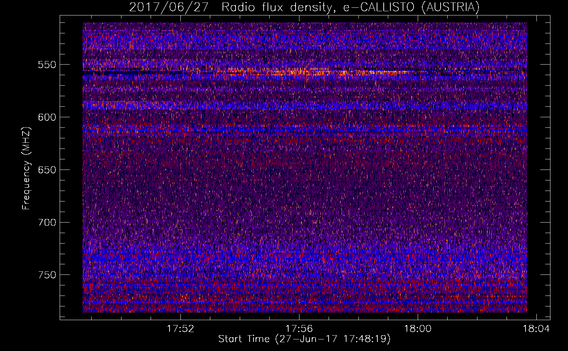Screen dimensions: 568x351
Task: Select the 600 frequency axis label
Action: [47, 117]
